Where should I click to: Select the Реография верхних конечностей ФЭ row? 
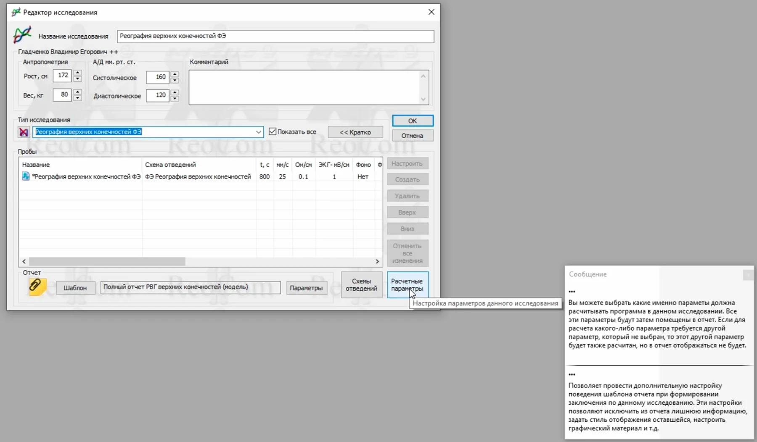(x=201, y=176)
